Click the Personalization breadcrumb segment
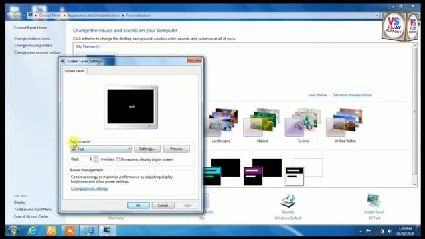 [138, 15]
